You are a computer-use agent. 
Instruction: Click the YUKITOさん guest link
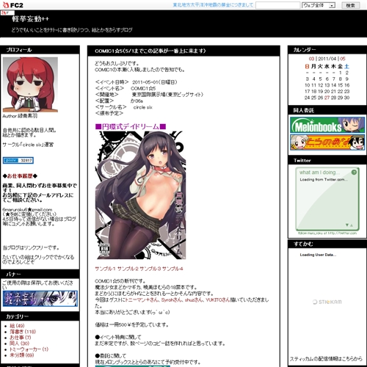pyautogui.click(x=217, y=300)
